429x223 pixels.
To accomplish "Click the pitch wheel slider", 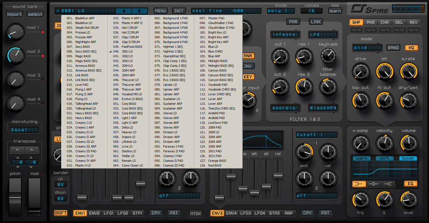I will [x=15, y=197].
